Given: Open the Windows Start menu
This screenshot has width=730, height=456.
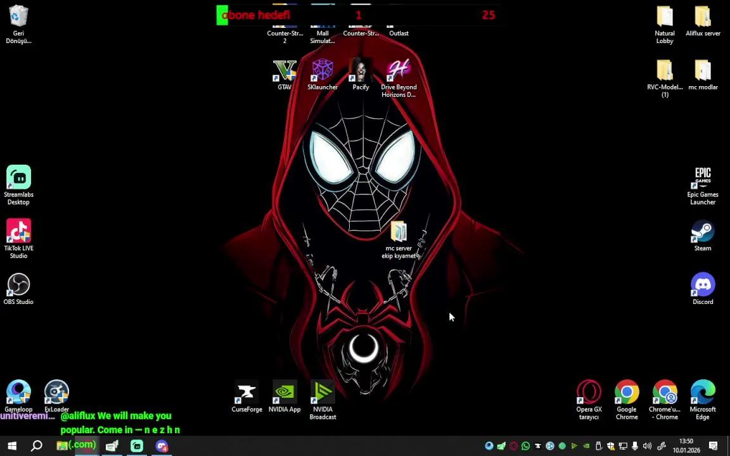Looking at the screenshot, I should 12,446.
